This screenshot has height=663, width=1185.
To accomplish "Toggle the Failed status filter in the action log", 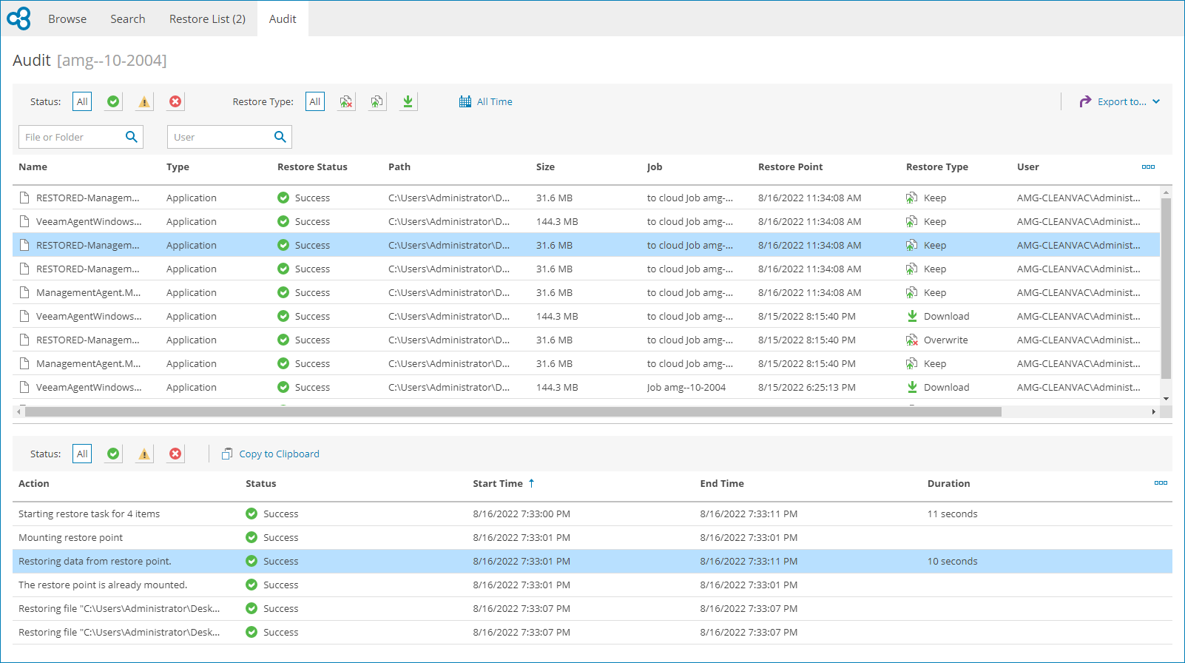I will 175,454.
